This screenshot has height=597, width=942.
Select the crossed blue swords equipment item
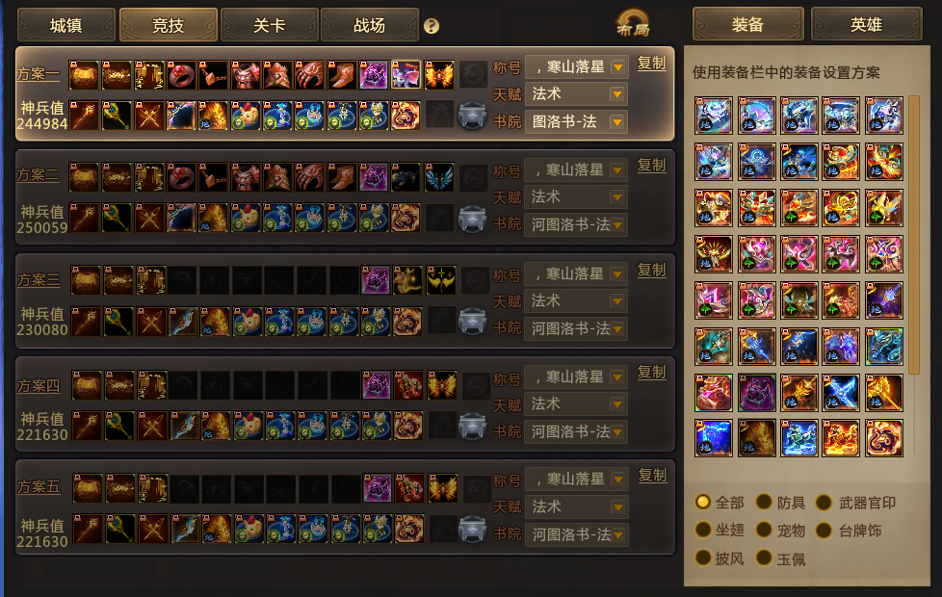click(841, 392)
